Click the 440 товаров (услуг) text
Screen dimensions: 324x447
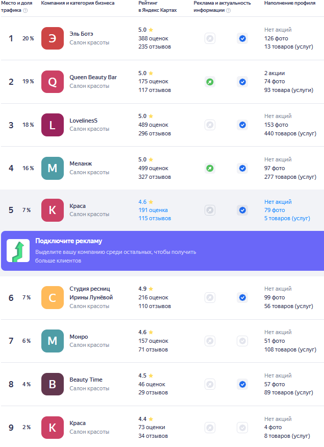[290, 133]
